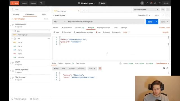This screenshot has width=180, height=101.
Task: Open the User folder three-dot menu
Action: (x=49, y=31)
